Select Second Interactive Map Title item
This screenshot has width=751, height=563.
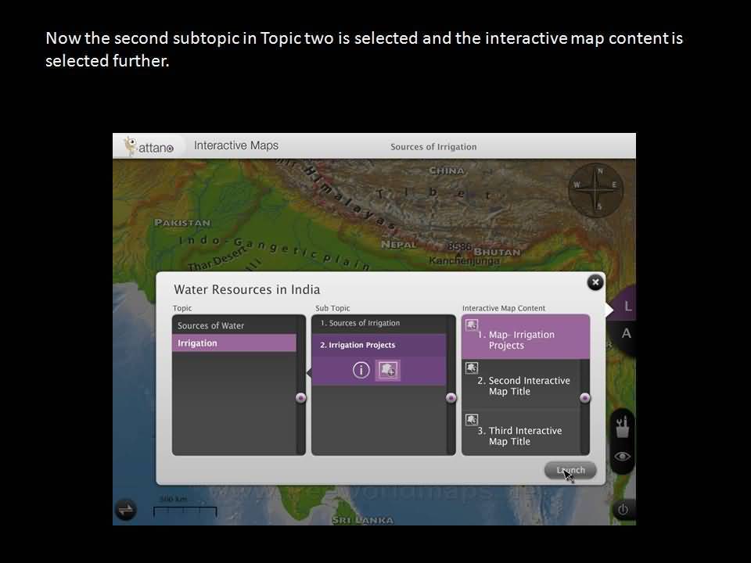[525, 386]
